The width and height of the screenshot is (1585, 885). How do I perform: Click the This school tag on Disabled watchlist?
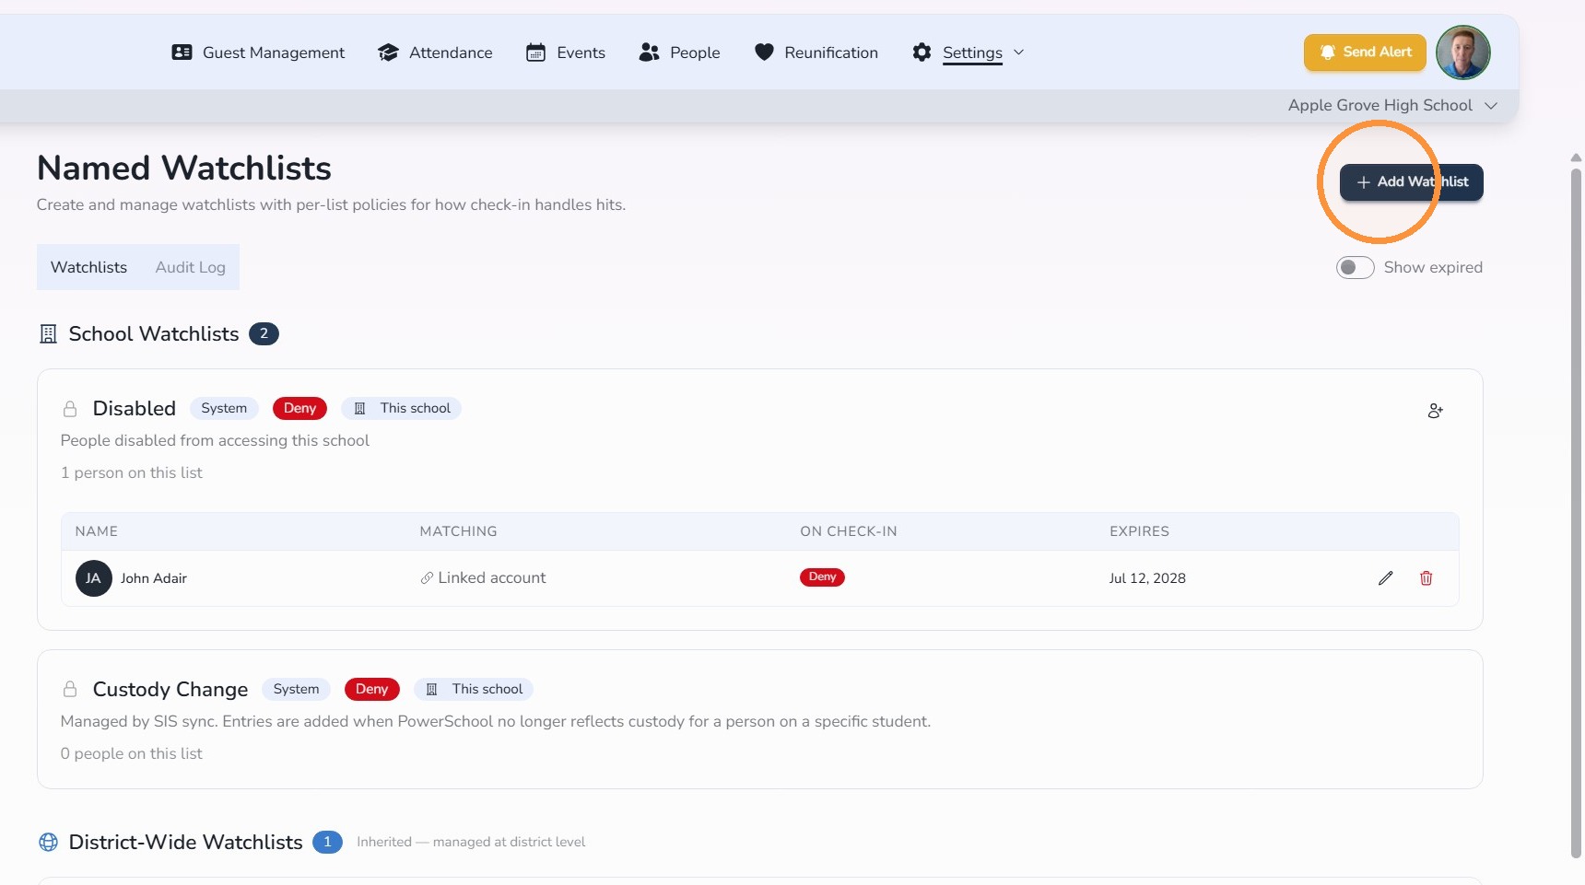tap(402, 408)
